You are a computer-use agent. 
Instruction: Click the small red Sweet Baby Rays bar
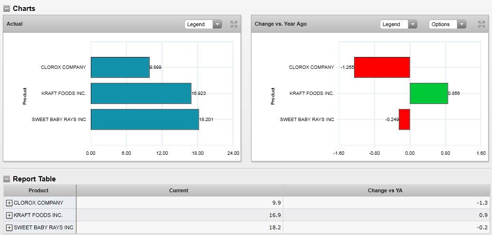tap(404, 120)
